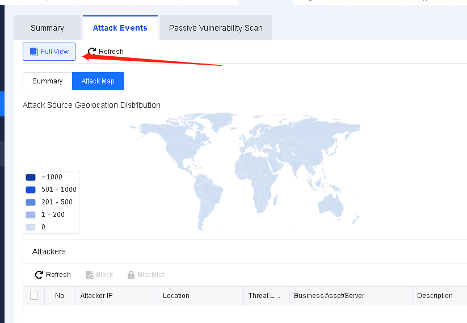The height and width of the screenshot is (323, 467).
Task: Click the >1000 legend color swatch
Action: (x=31, y=177)
